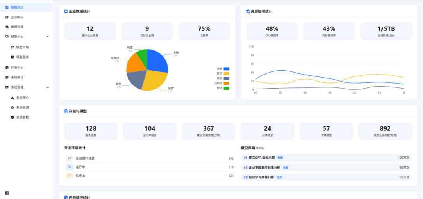Toggle the 制造 legend entry

[223, 88]
